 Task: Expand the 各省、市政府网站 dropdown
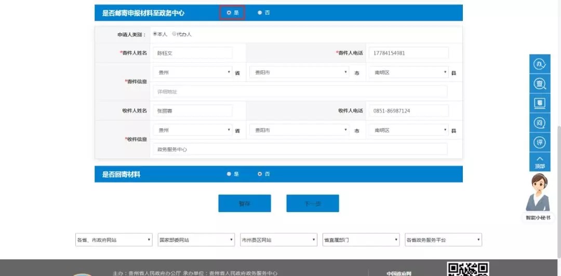(x=114, y=240)
